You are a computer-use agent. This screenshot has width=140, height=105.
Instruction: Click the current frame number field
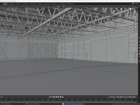112,97
